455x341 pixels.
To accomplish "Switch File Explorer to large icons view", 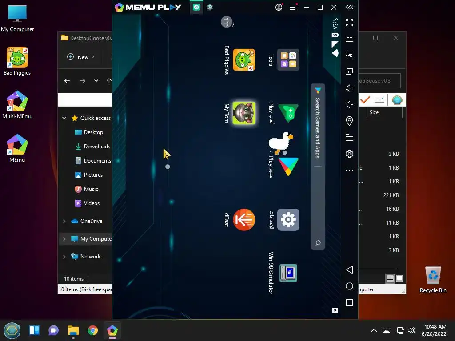I will pos(399,279).
